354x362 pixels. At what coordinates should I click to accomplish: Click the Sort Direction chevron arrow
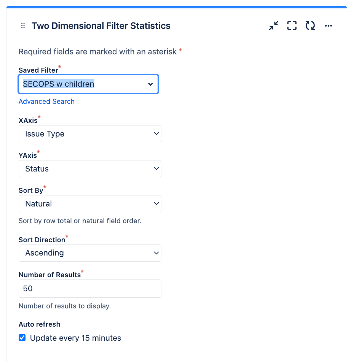(x=156, y=253)
